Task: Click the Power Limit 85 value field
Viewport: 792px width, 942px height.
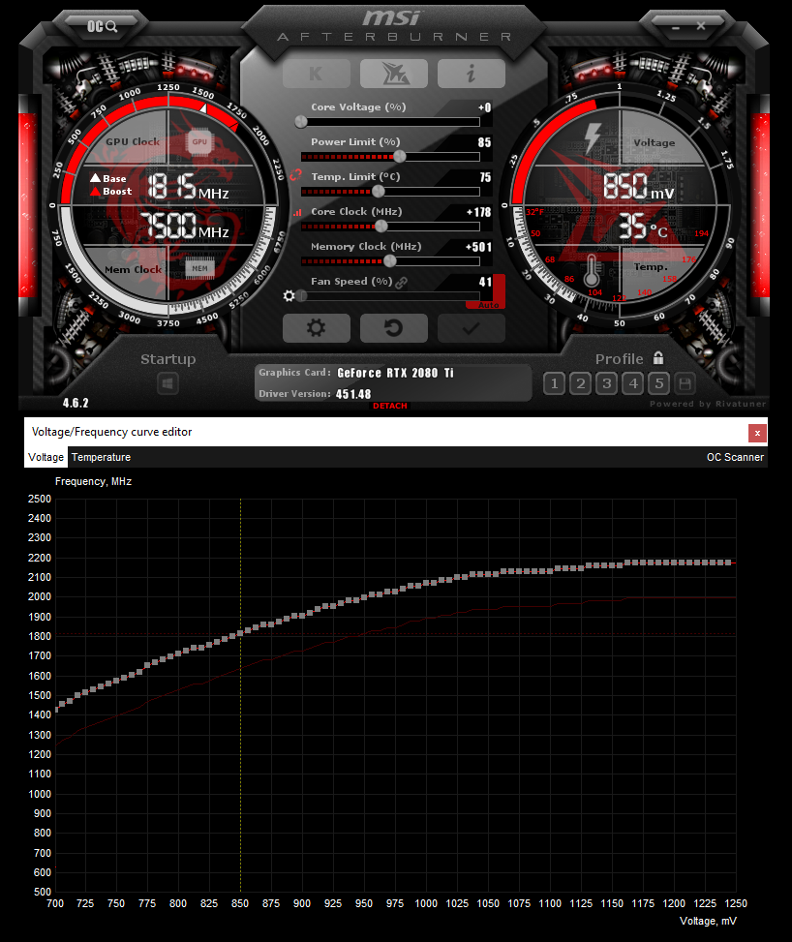Action: pyautogui.click(x=484, y=142)
